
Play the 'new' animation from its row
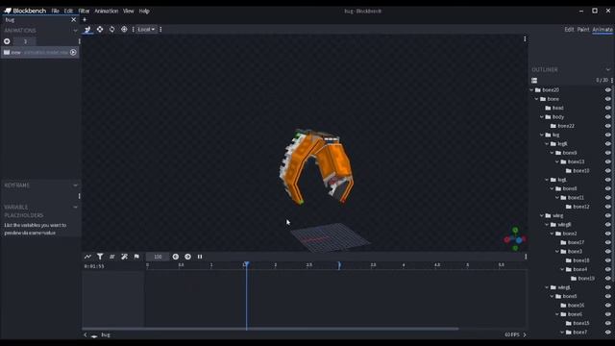click(x=73, y=52)
